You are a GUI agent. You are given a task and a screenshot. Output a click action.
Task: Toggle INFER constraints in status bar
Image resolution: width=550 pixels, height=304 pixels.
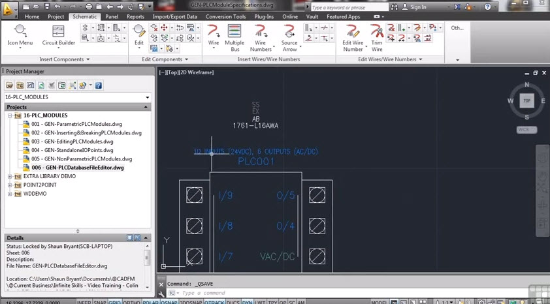pyautogui.click(x=84, y=302)
